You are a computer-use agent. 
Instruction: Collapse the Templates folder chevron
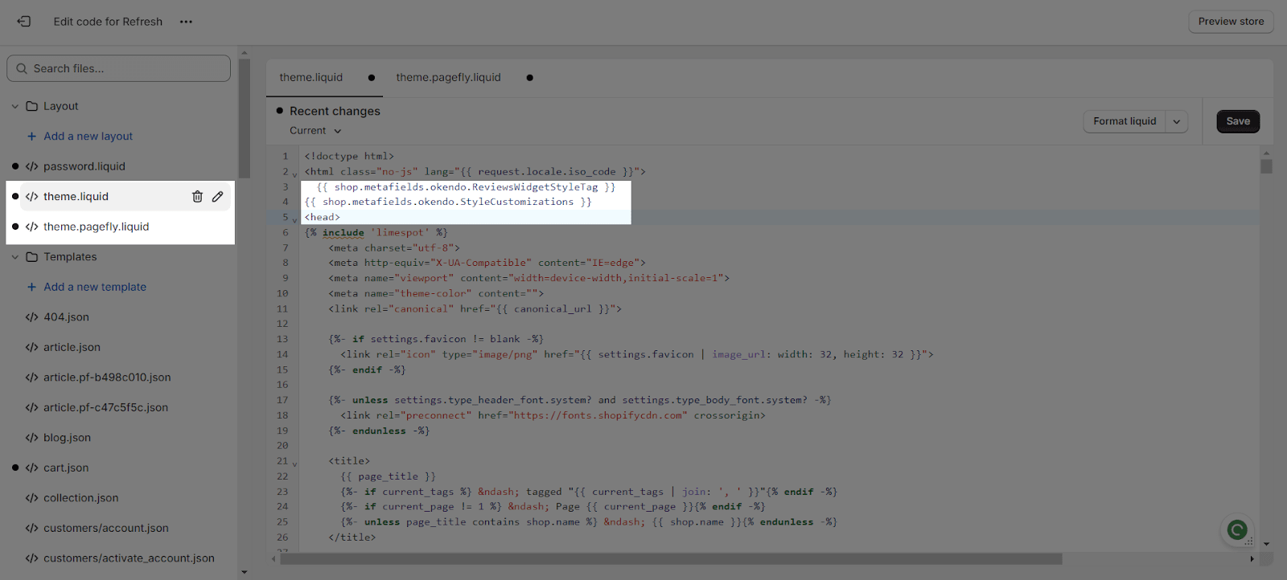pyautogui.click(x=14, y=257)
